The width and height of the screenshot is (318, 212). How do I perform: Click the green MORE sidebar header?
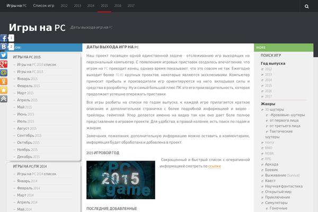point(284,48)
